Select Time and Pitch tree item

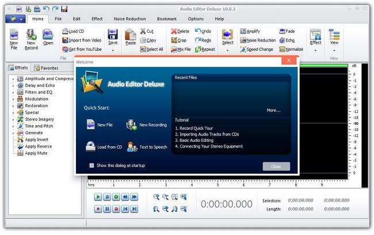pyautogui.click(x=39, y=126)
